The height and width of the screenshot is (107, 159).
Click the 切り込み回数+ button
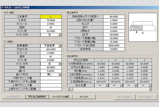coord(125,97)
